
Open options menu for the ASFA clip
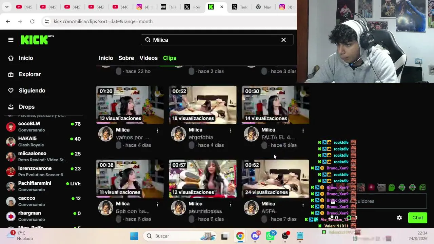point(303,204)
